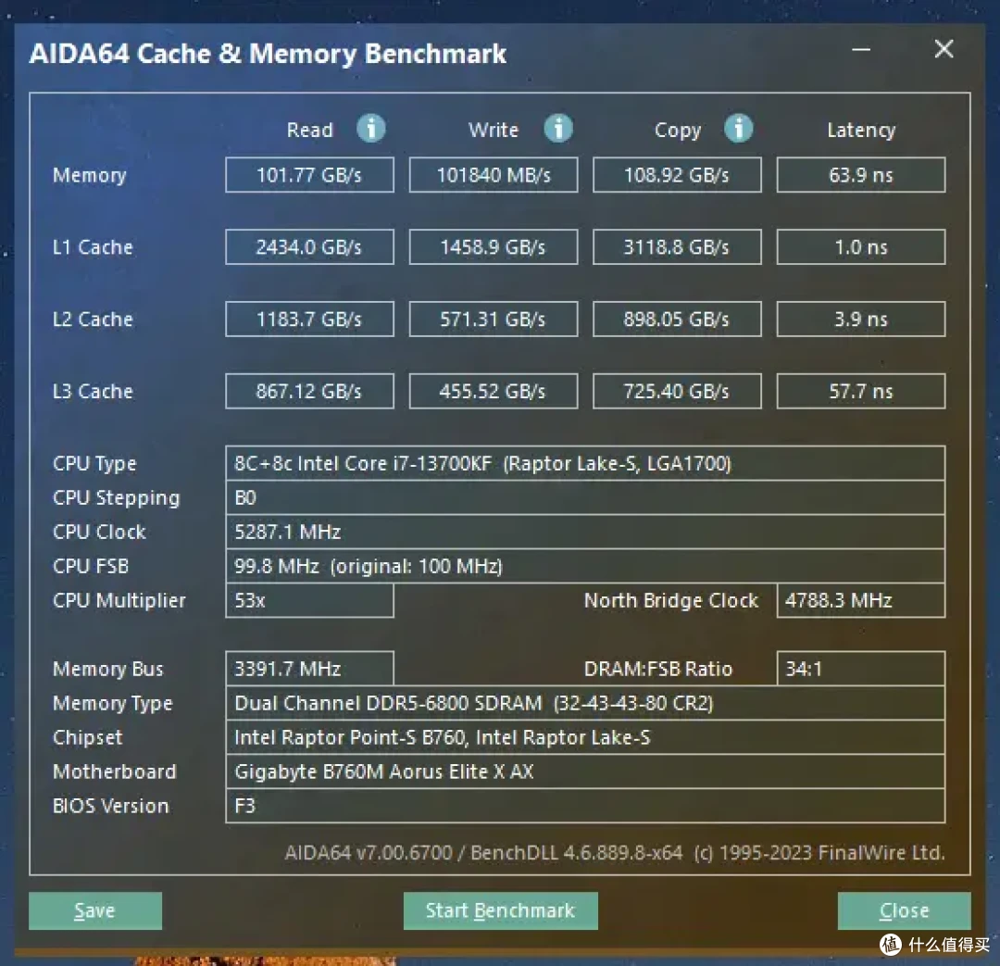Click the L3 Cache row label
The height and width of the screenshot is (966, 1000).
click(93, 391)
